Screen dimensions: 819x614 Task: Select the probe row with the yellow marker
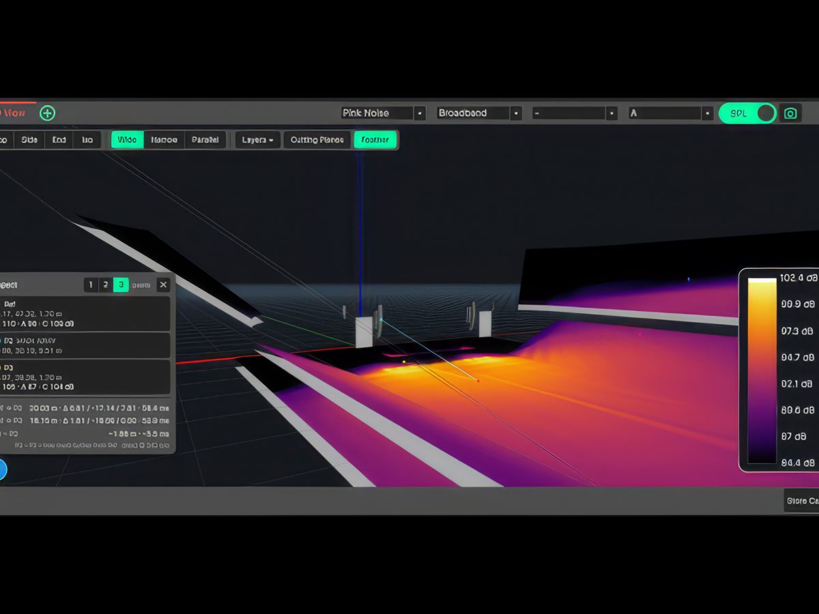[85, 377]
